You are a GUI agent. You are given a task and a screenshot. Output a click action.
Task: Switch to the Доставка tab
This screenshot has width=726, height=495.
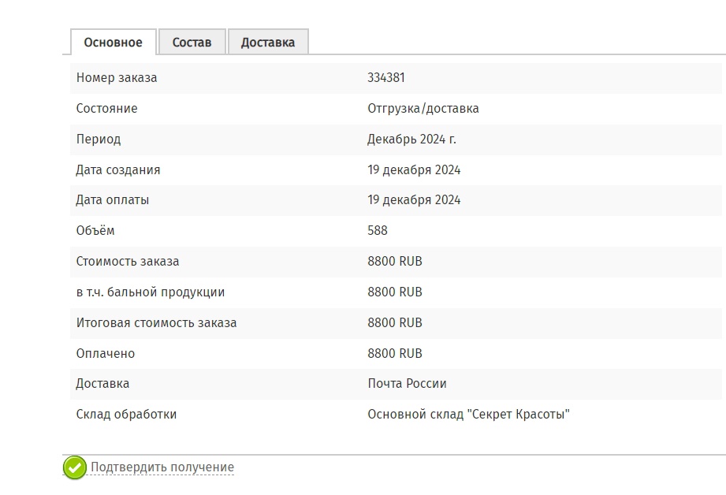point(268,43)
